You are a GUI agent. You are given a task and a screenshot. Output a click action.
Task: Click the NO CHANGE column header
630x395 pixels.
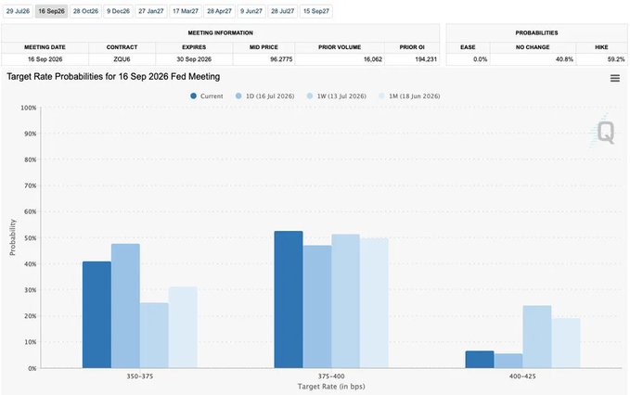(533, 47)
